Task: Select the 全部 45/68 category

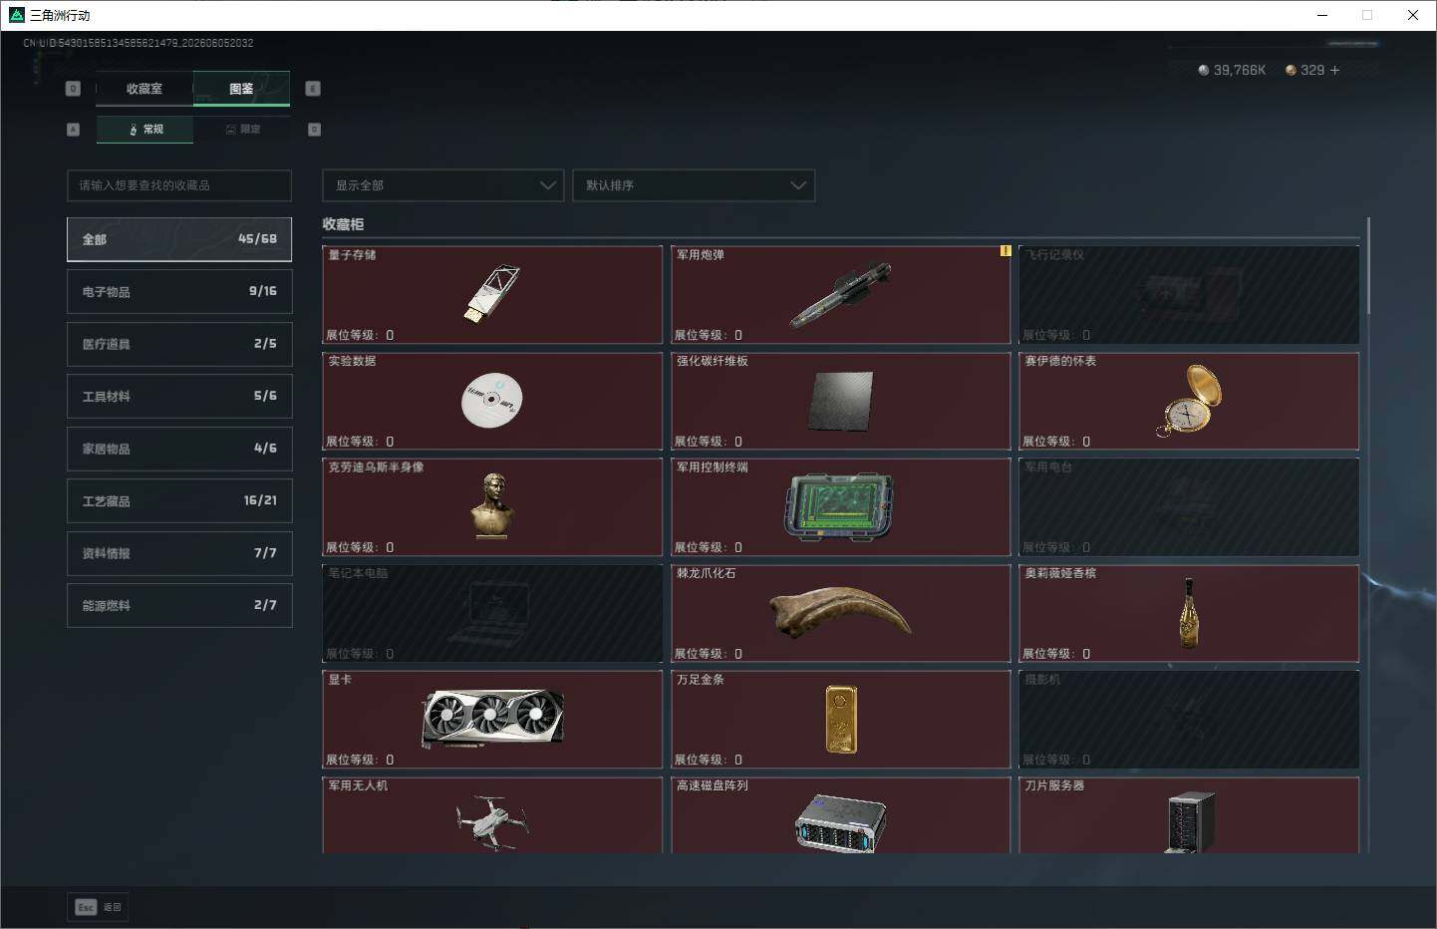Action: (x=179, y=239)
